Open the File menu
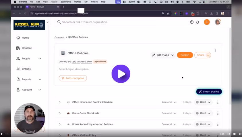The image size is (242, 137). tap(32, 2)
